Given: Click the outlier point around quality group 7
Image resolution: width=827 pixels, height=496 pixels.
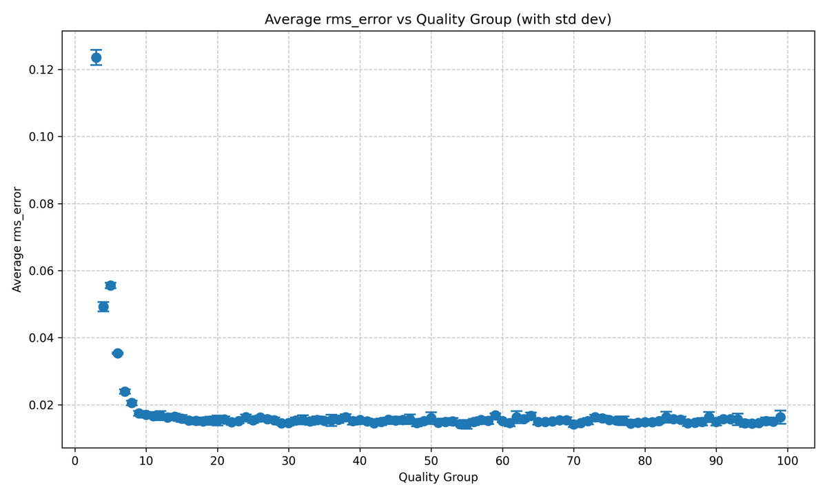Looking at the screenshot, I should (125, 390).
